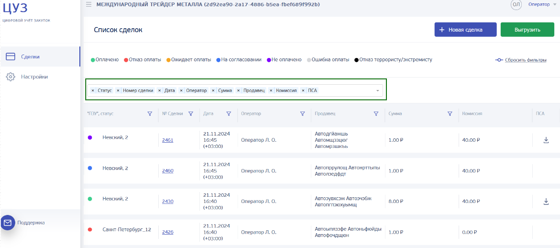Select Санкт-Петербург_12 cell text
This screenshot has height=248, width=560.
coord(127,229)
